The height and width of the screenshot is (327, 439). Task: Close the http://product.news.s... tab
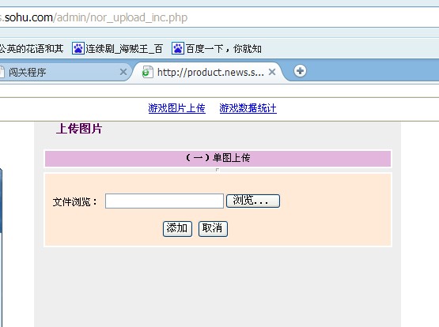click(272, 72)
